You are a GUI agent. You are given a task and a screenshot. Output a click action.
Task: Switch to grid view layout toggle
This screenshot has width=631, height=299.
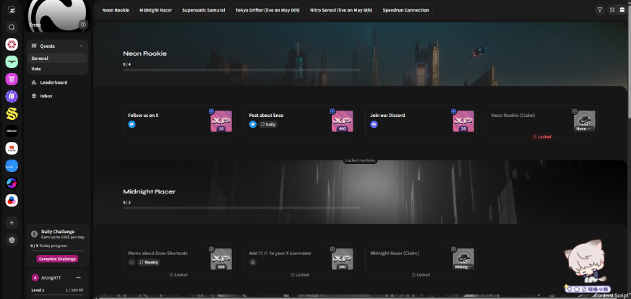[612, 10]
